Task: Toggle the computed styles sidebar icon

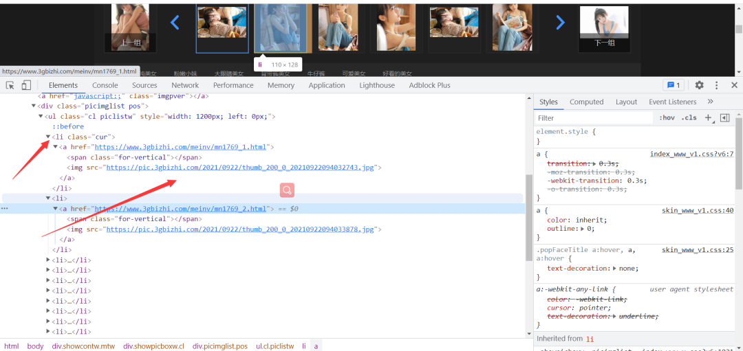Action: point(724,117)
